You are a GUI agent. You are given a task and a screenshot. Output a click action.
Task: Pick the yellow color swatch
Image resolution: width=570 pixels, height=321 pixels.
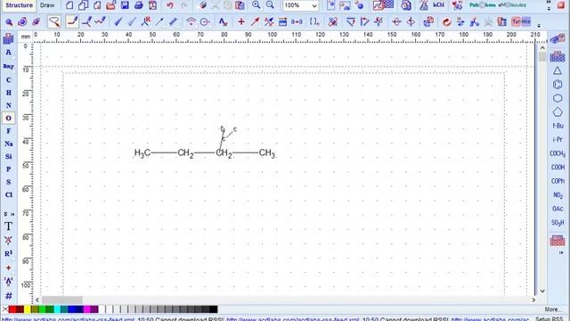click(x=28, y=309)
